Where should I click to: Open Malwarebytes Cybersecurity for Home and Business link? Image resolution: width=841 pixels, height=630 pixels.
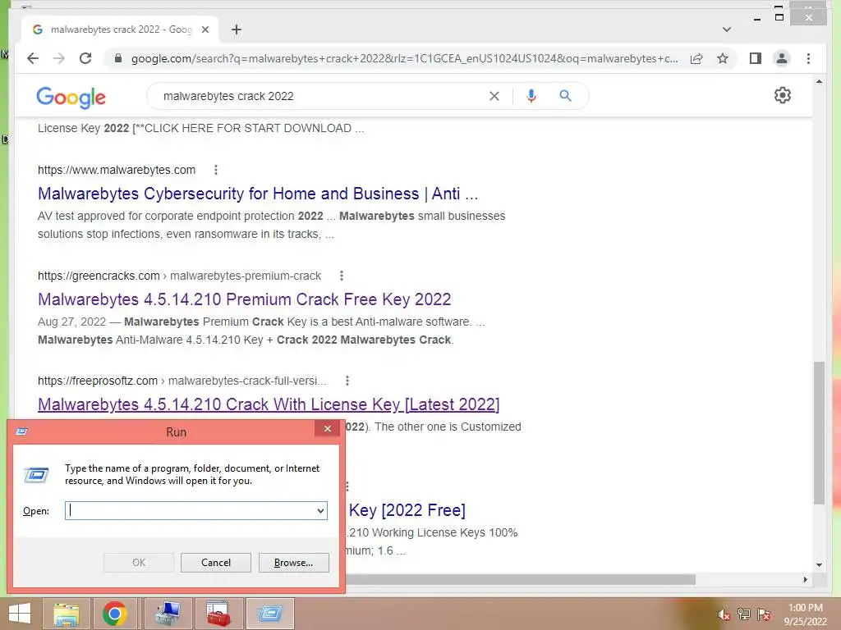[257, 194]
